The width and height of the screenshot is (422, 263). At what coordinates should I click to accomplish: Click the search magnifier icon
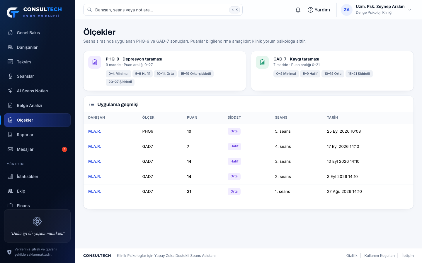(x=90, y=10)
